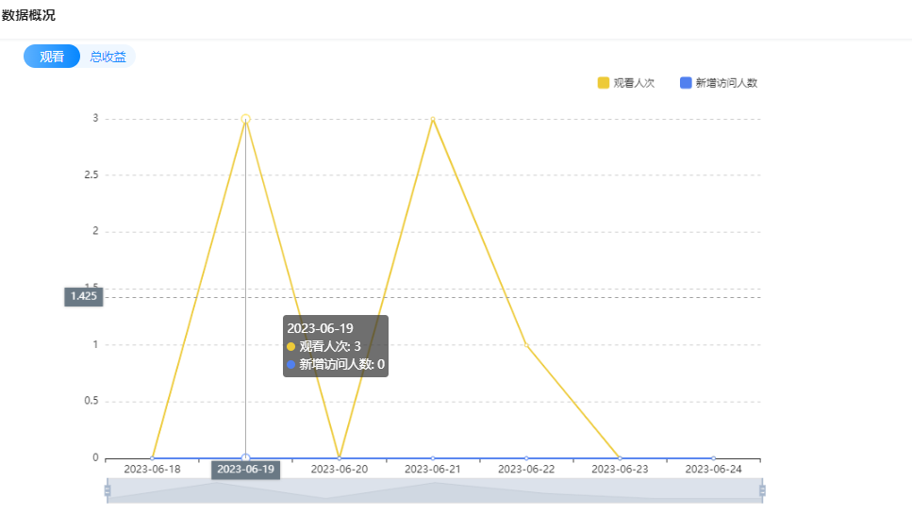
Task: Toggle series via 新增访问人数 legend text
Action: coord(726,83)
